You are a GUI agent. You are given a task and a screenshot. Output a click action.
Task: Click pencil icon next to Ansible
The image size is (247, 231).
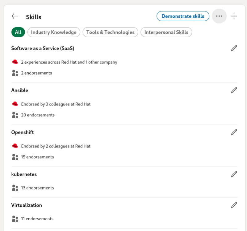(234, 90)
